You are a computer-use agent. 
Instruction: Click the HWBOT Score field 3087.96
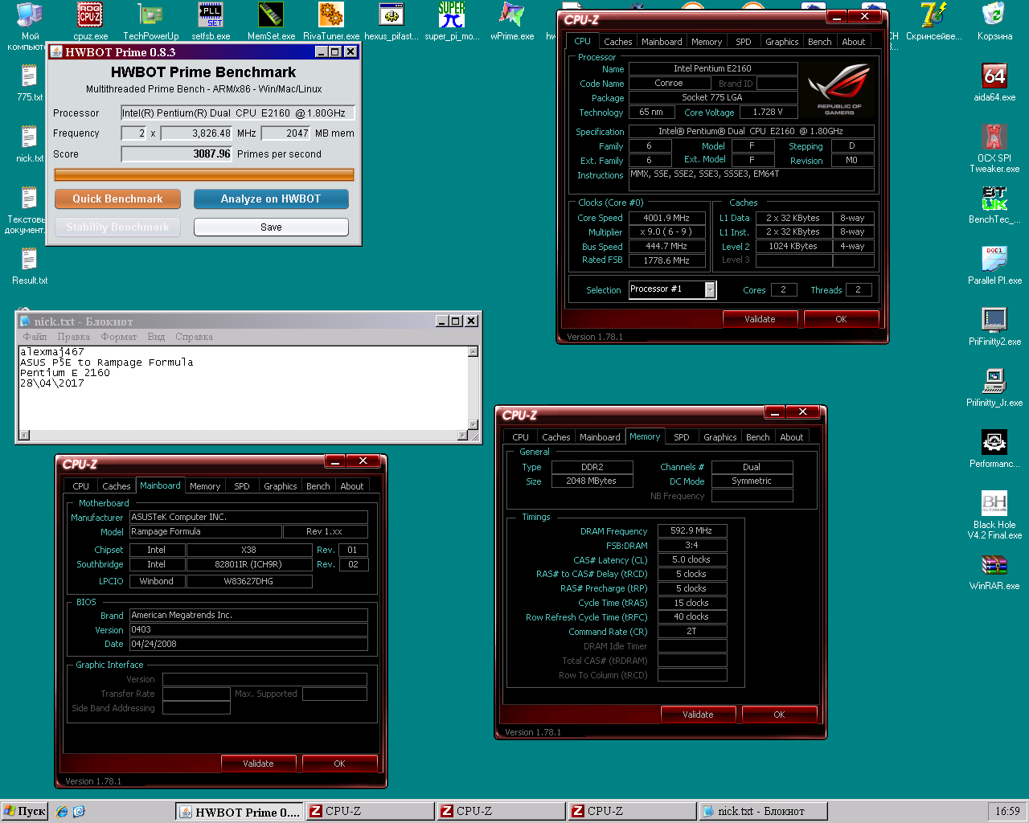177,154
